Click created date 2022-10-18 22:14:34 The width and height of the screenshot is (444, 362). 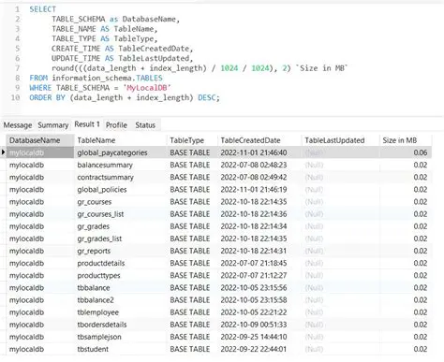pos(254,226)
